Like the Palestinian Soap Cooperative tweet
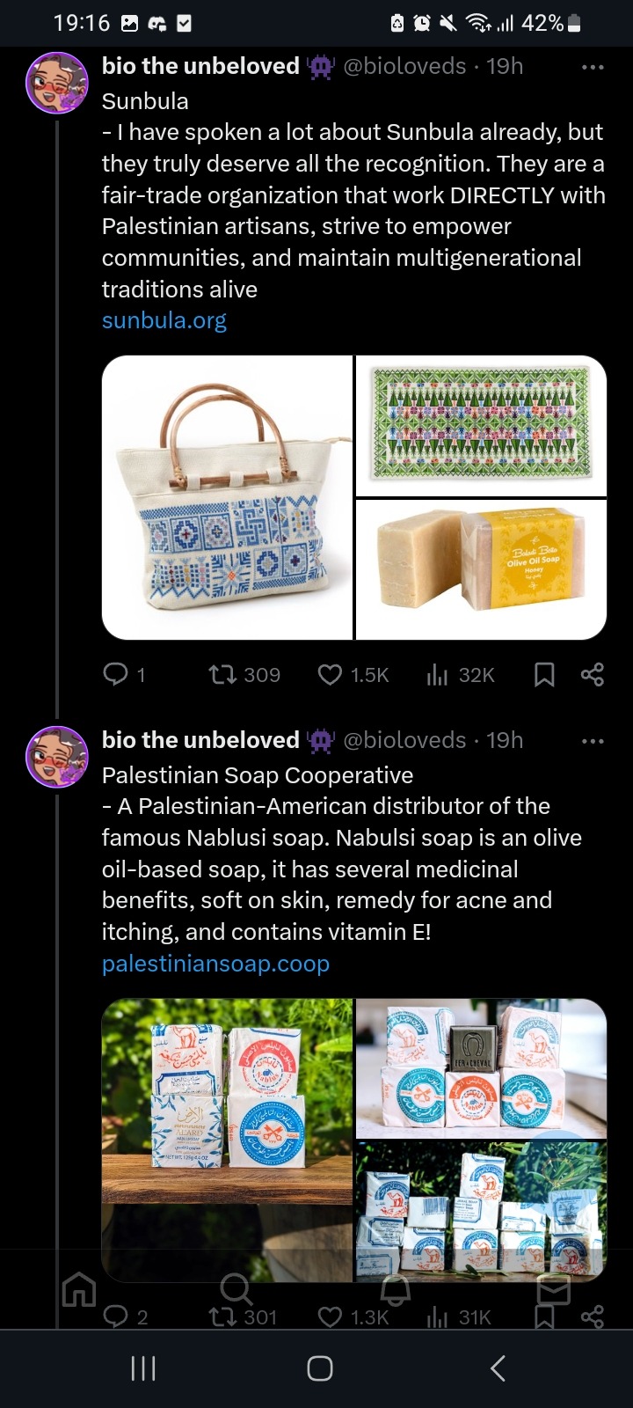633x1408 pixels. pyautogui.click(x=330, y=1317)
